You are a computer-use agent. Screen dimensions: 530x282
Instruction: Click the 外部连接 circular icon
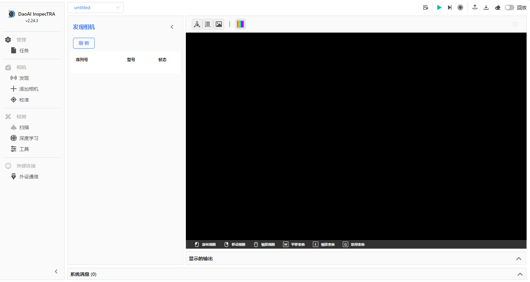click(x=8, y=166)
